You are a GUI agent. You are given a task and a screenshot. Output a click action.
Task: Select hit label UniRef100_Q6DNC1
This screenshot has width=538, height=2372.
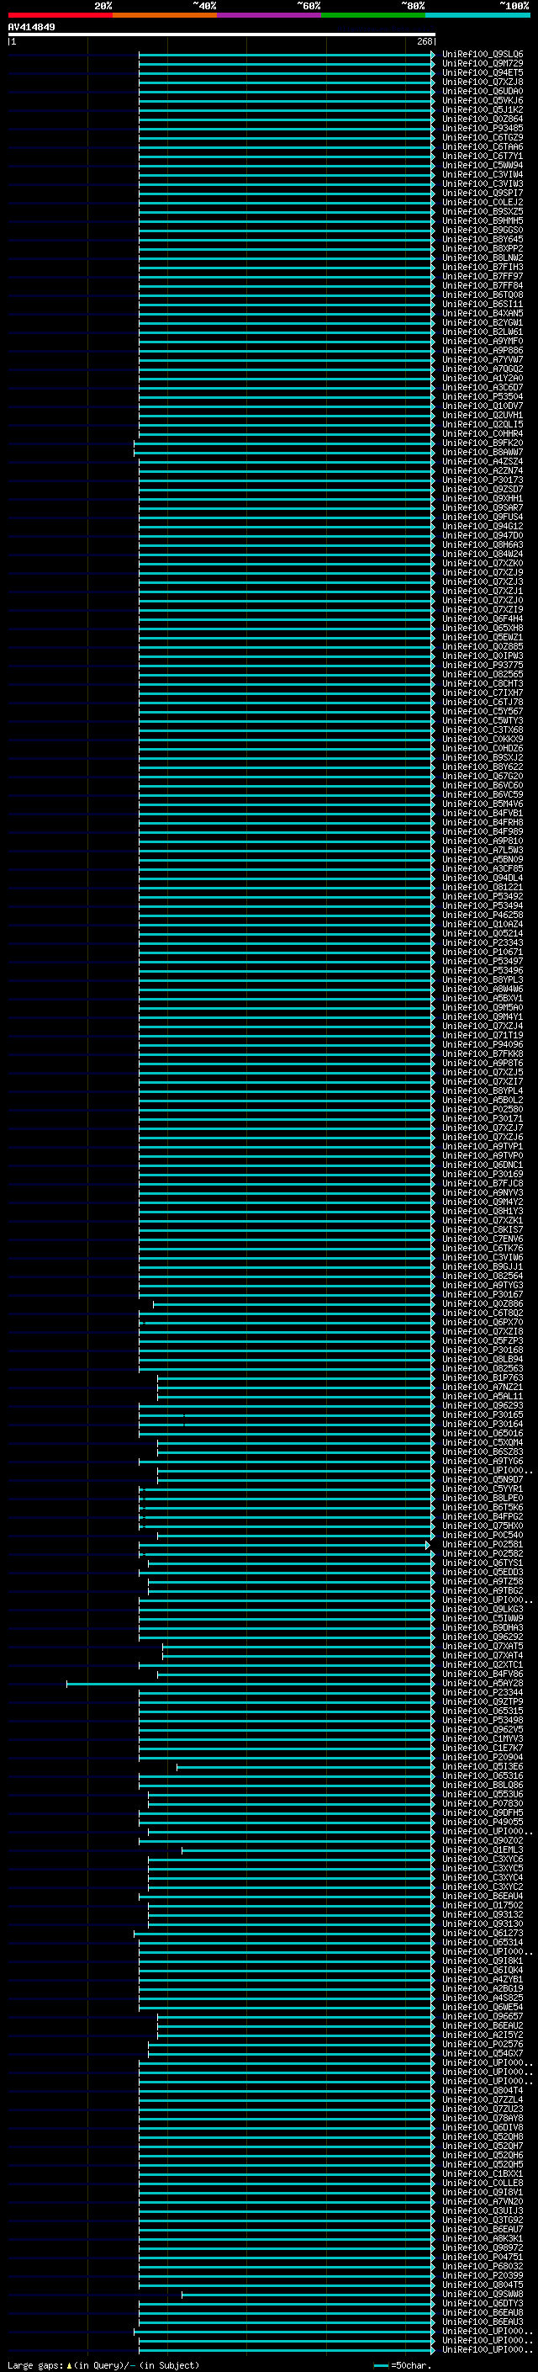click(x=483, y=1165)
